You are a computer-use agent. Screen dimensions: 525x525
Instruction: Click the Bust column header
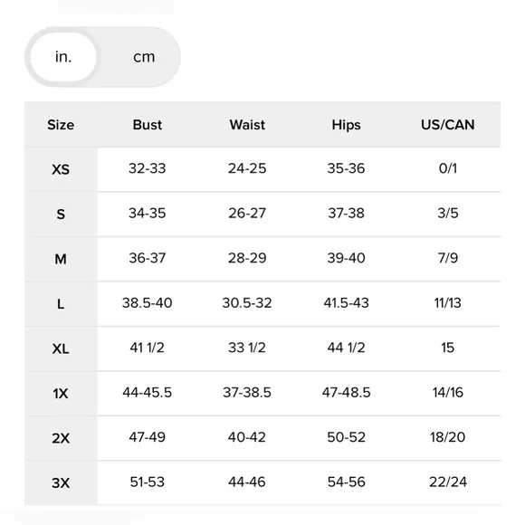(148, 125)
